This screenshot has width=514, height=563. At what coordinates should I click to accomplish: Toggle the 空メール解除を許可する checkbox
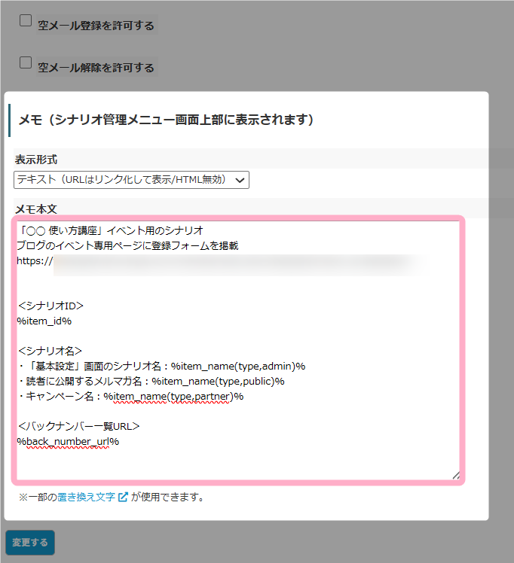26,62
